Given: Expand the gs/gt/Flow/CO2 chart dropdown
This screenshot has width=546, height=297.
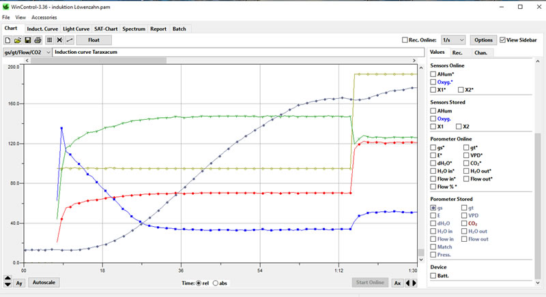Looking at the screenshot, I should pos(47,52).
